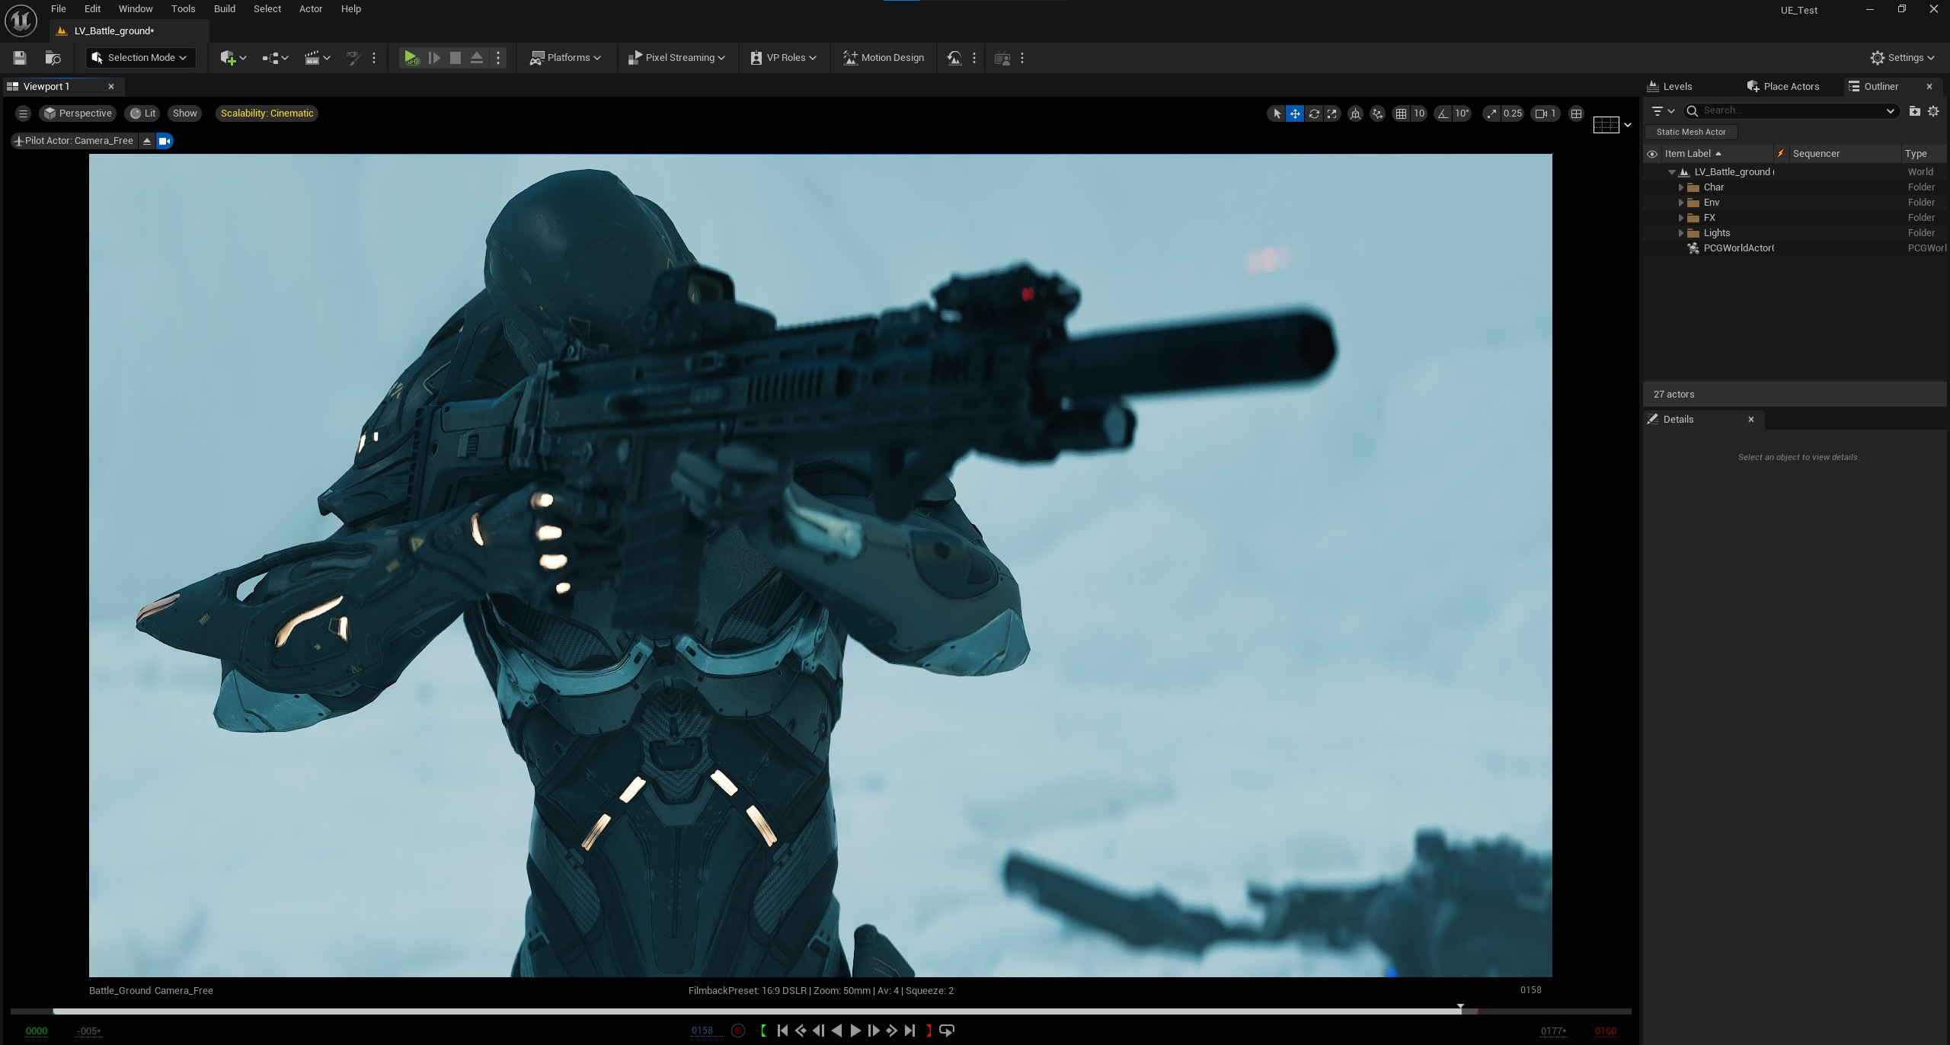Image resolution: width=1950 pixels, height=1045 pixels.
Task: Open the Tools menu
Action: pyautogui.click(x=183, y=9)
